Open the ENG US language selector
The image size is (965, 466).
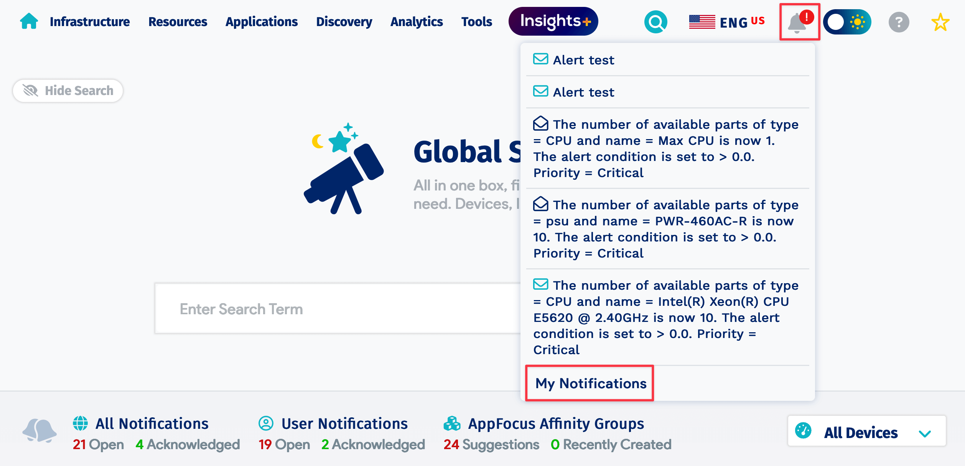coord(727,22)
